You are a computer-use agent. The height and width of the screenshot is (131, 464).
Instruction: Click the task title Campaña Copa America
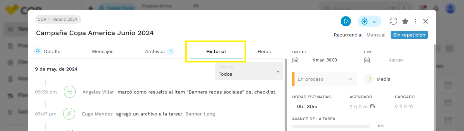pos(95,33)
